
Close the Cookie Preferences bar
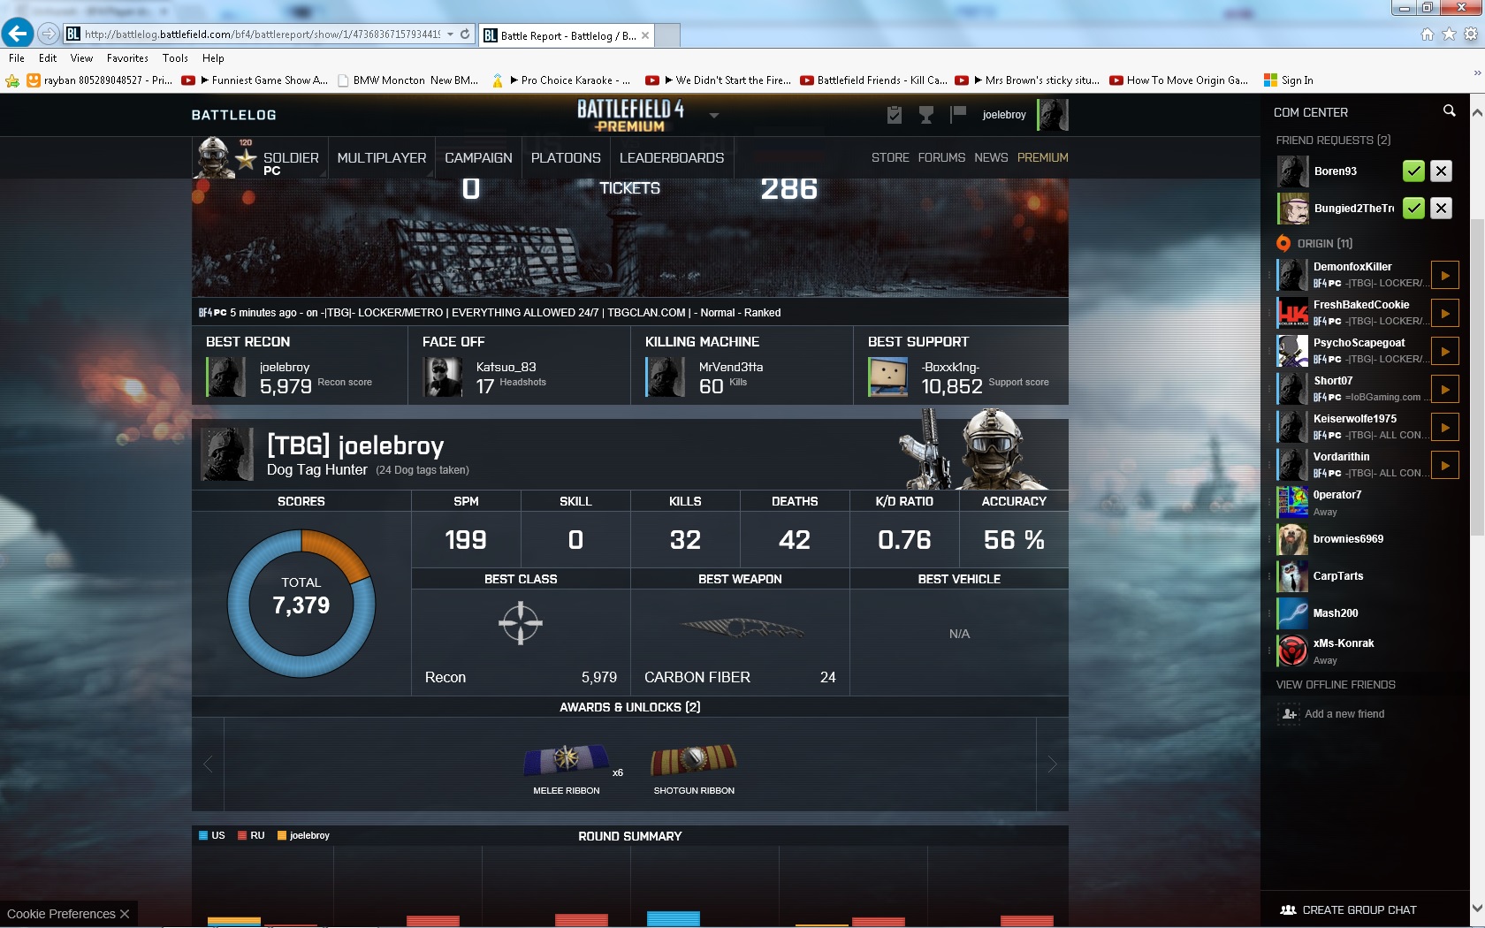click(125, 914)
